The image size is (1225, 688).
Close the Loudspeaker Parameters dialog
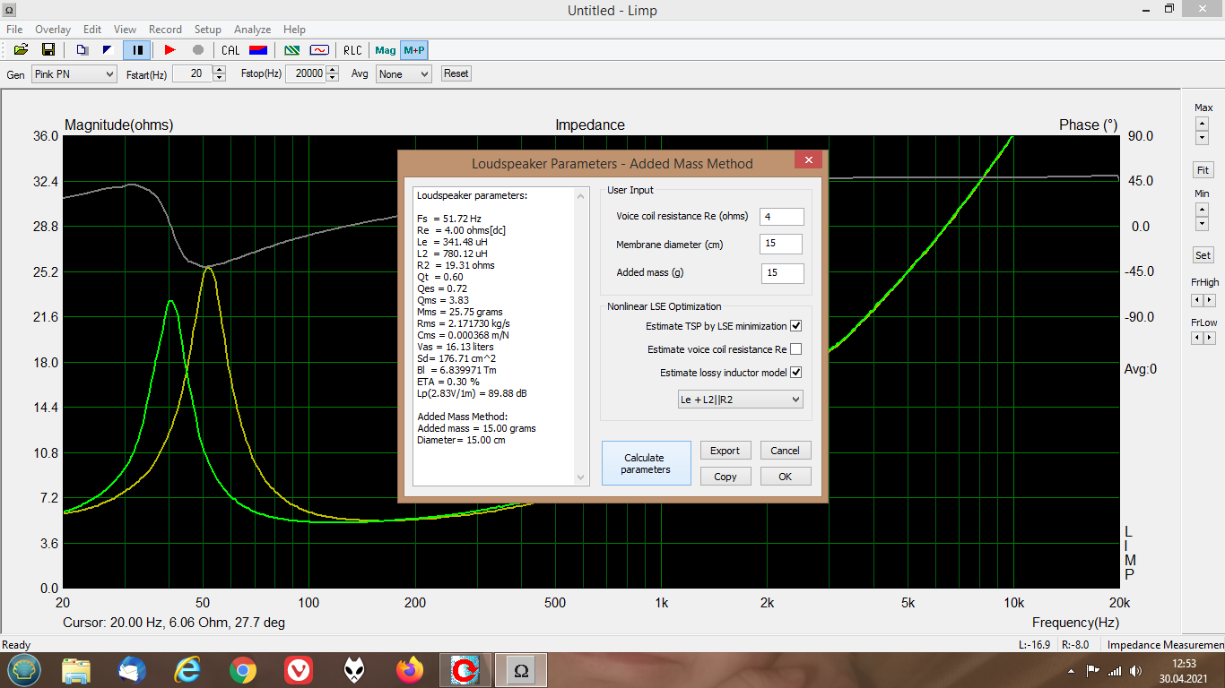(808, 160)
